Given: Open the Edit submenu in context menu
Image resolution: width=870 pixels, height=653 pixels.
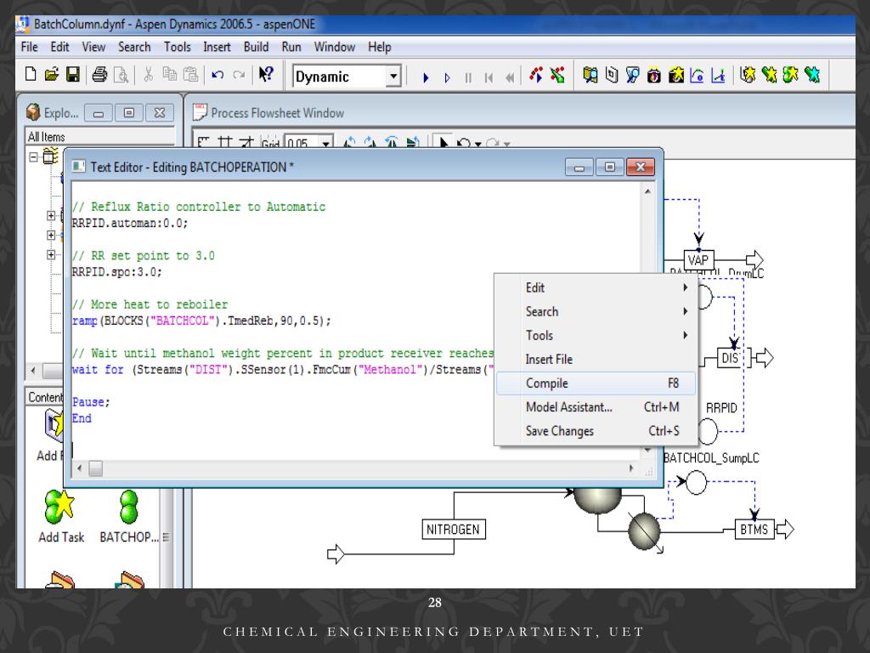Looking at the screenshot, I should pyautogui.click(x=596, y=287).
